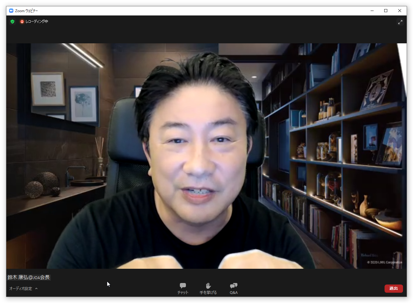The height and width of the screenshot is (303, 413).
Task: Click the レコーディング中 recording status text
Action: click(x=37, y=22)
